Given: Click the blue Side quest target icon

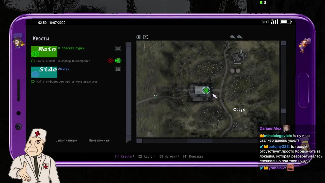Looking at the screenshot, I should pyautogui.click(x=35, y=74).
